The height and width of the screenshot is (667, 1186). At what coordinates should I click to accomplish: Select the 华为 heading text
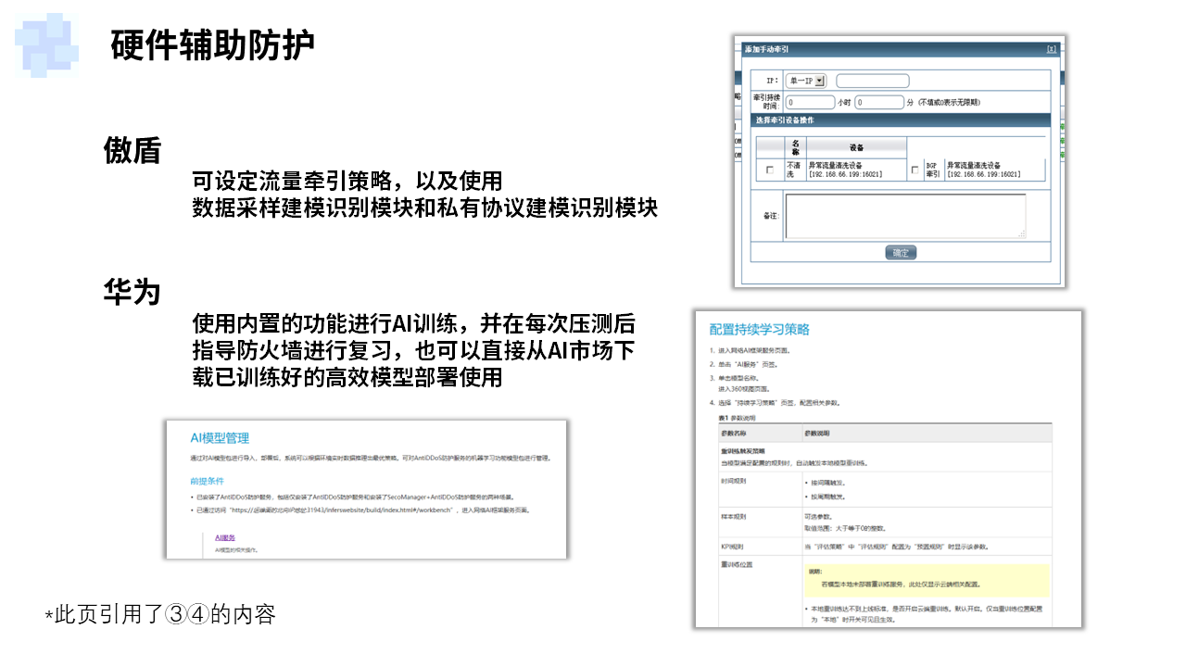(132, 292)
